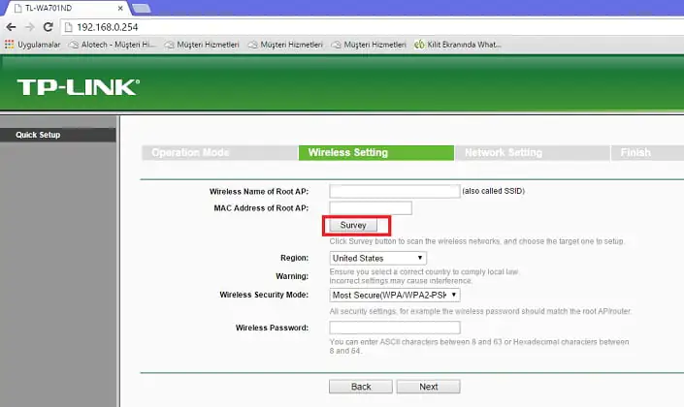Click the browser back arrow
The image size is (684, 407).
[11, 27]
